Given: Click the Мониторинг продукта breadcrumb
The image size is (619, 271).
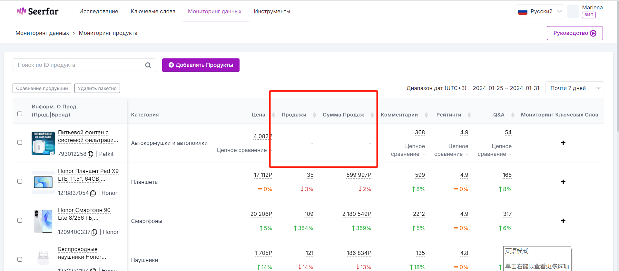Looking at the screenshot, I should click(108, 33).
